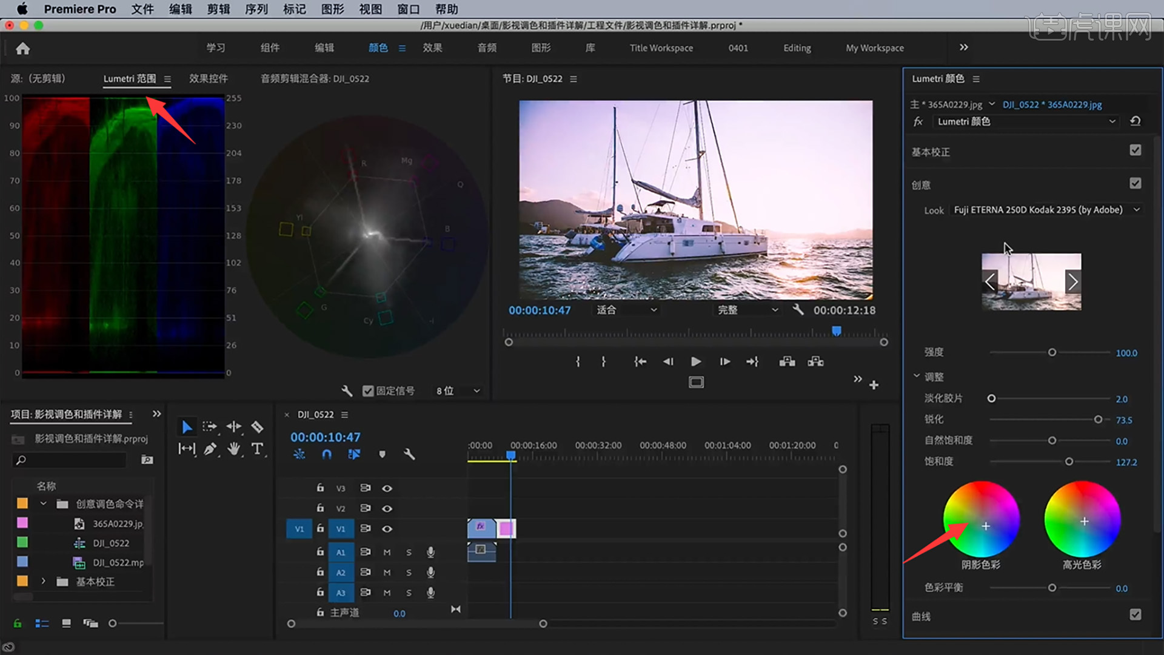Image resolution: width=1164 pixels, height=655 pixels.
Task: Collapse the 调整 section
Action: [x=917, y=377]
